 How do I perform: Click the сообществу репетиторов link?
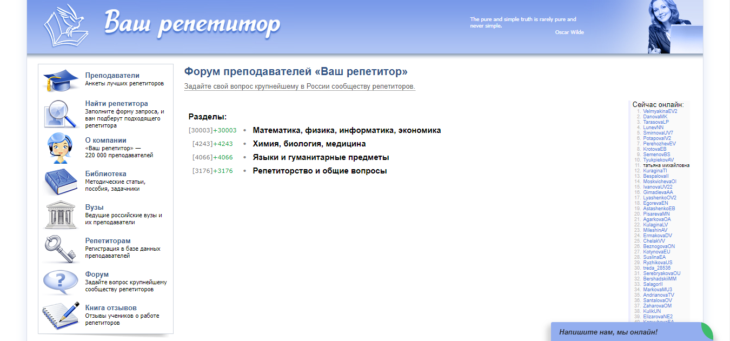point(378,85)
